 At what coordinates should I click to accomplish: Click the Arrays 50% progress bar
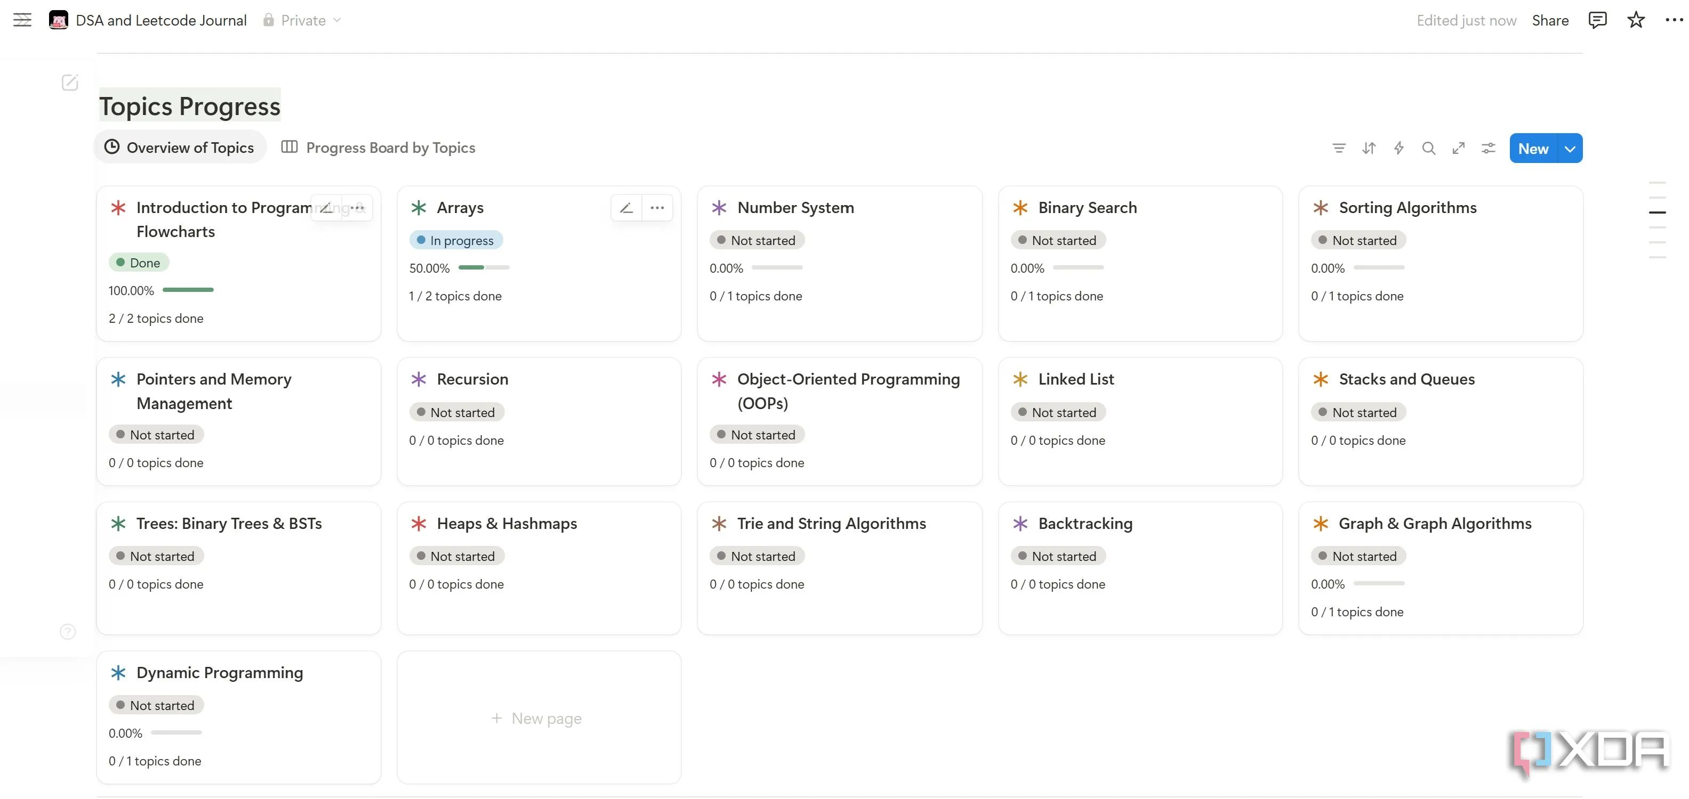(x=483, y=268)
